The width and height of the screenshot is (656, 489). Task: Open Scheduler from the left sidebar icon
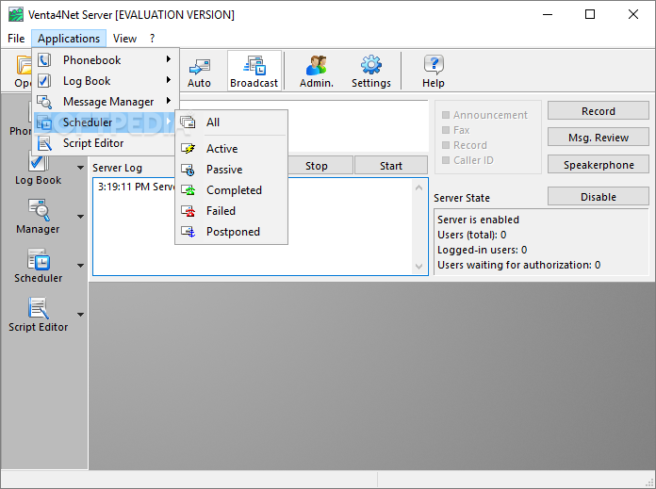pos(39,259)
